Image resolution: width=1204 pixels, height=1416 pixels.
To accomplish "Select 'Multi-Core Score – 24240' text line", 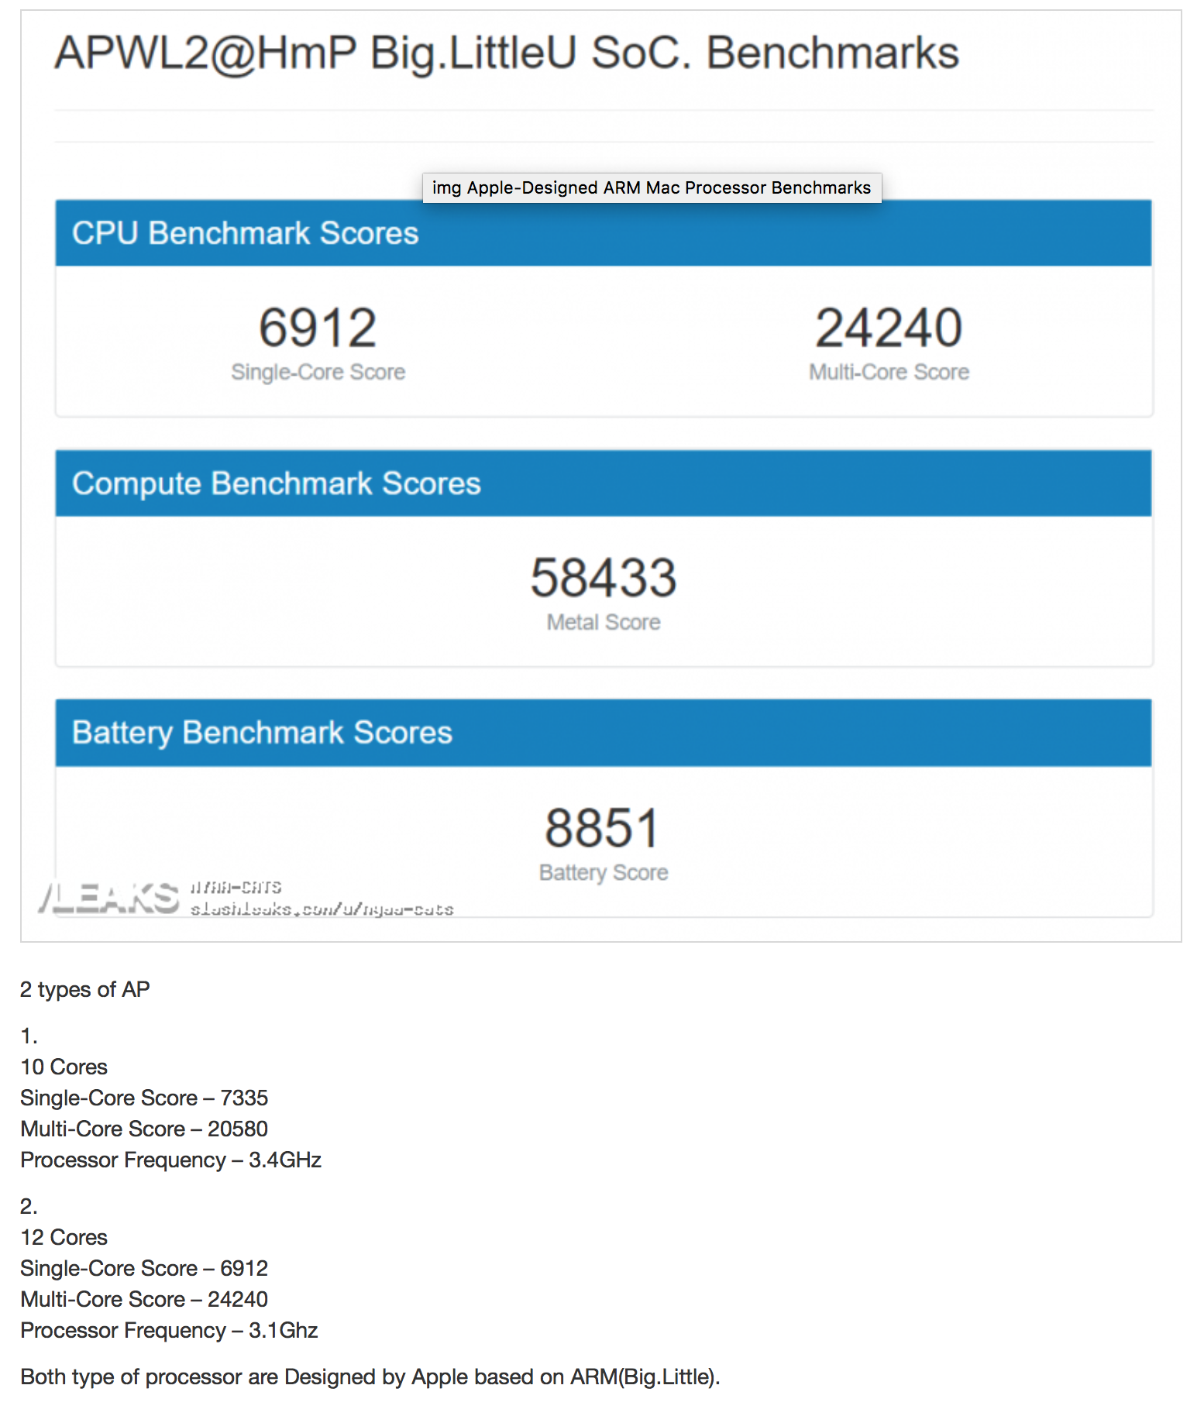I will [144, 1300].
